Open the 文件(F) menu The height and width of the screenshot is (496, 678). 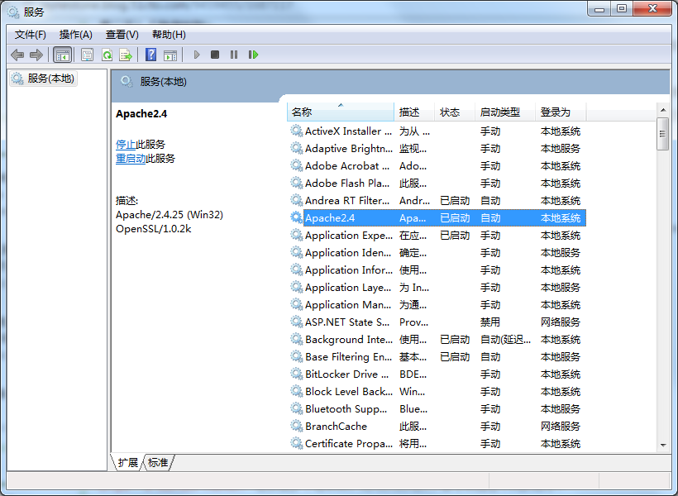tap(31, 35)
